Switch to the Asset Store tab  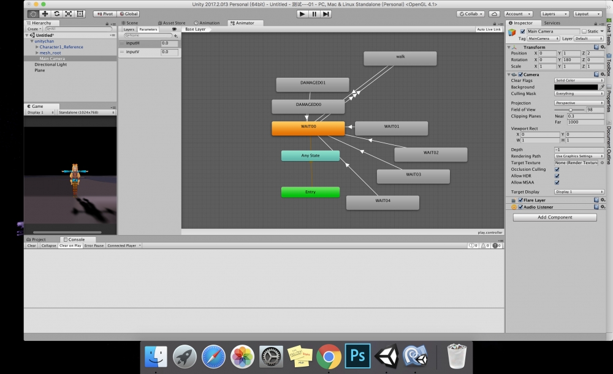point(172,23)
